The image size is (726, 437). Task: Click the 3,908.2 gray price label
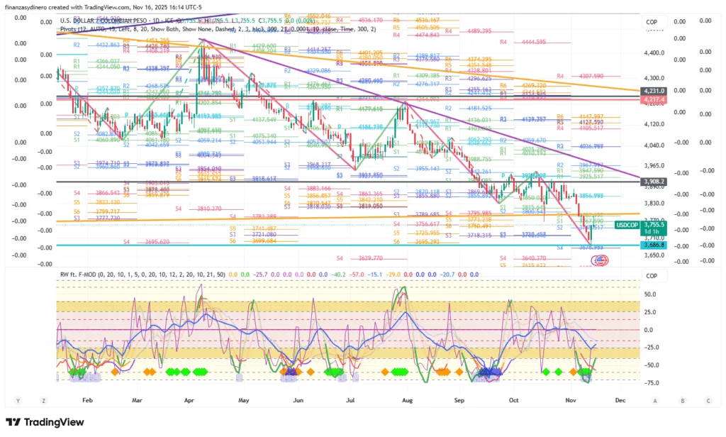coord(652,182)
